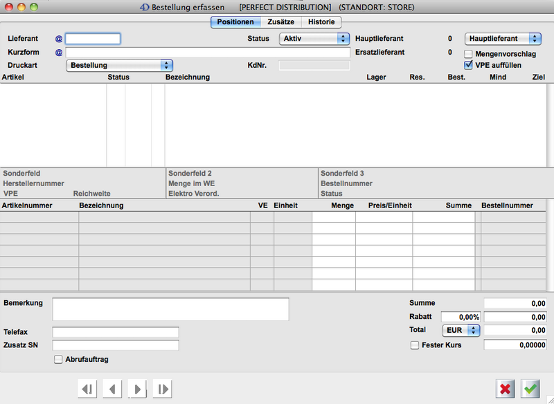Go to the first record navigation icon

pyautogui.click(x=87, y=389)
